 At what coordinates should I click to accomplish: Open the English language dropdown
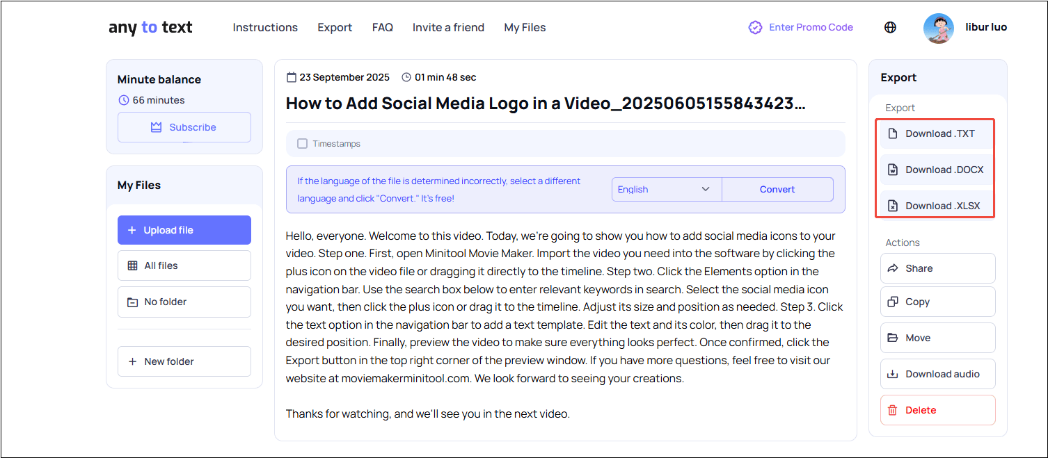(666, 189)
